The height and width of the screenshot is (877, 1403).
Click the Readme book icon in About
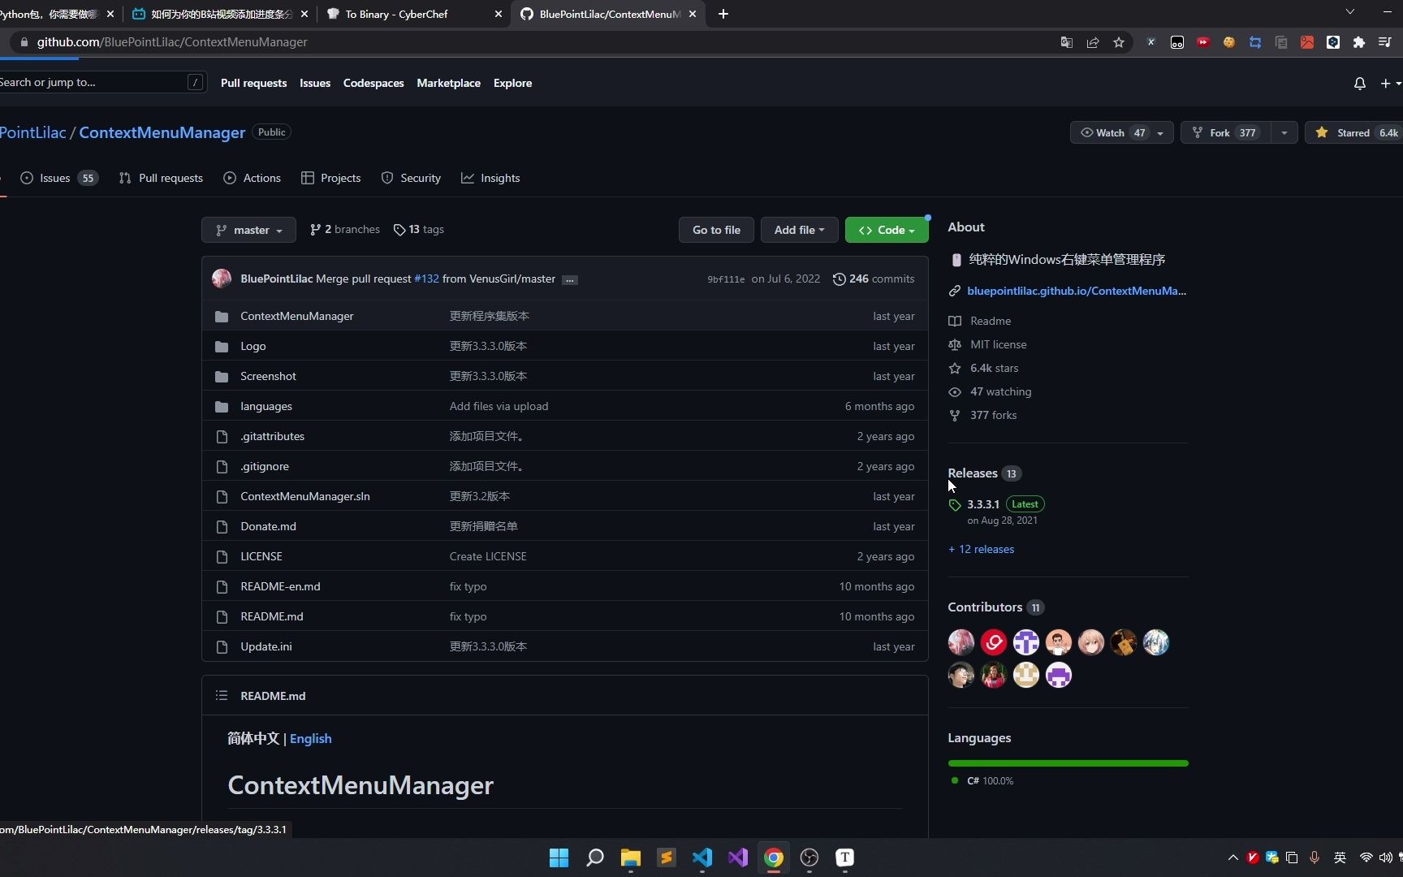[x=955, y=321]
